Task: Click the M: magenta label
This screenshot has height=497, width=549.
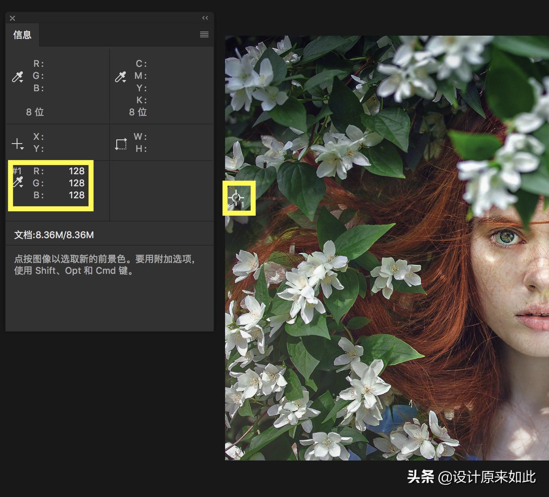Action: click(140, 76)
